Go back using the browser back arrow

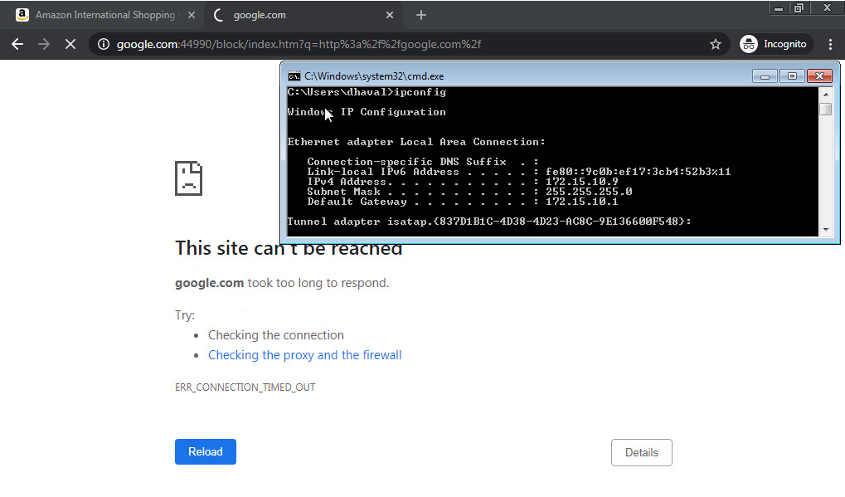[x=17, y=44]
